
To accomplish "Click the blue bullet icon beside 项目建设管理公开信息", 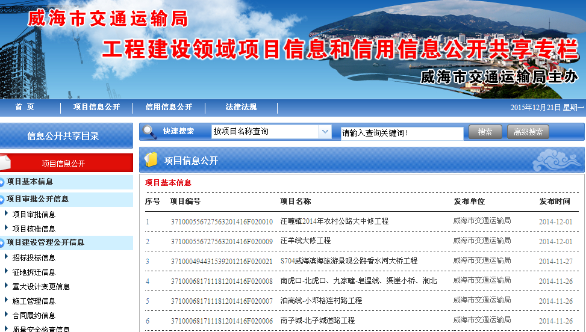I will [x=2, y=242].
